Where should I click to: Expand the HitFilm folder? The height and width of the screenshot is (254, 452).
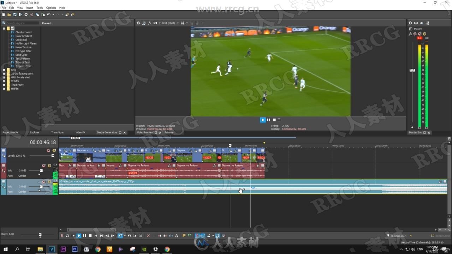(x=4, y=89)
